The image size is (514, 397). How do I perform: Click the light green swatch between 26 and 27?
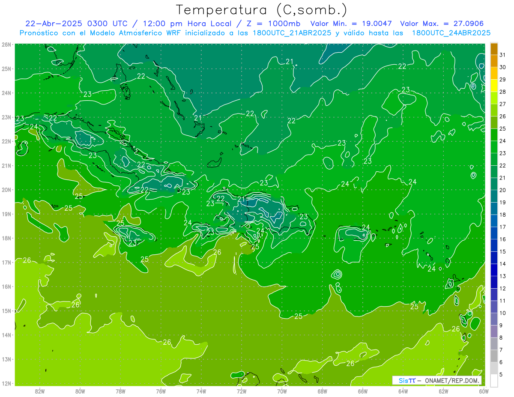[494, 110]
